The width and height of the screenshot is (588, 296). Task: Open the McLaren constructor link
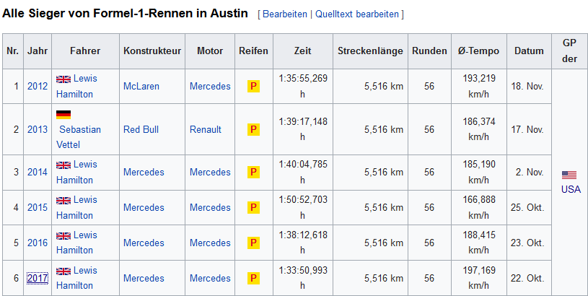pyautogui.click(x=141, y=87)
